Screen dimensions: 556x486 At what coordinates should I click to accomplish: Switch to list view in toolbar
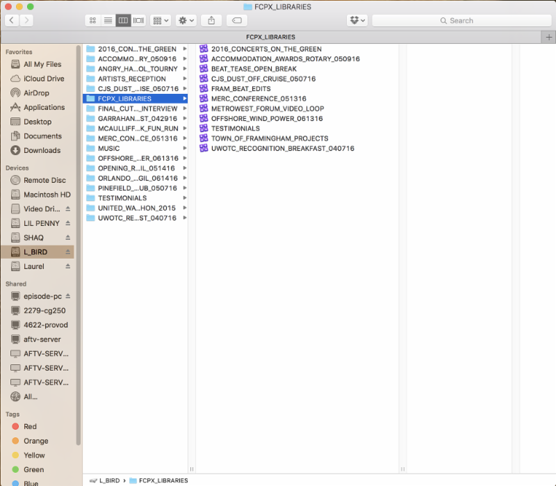click(108, 21)
